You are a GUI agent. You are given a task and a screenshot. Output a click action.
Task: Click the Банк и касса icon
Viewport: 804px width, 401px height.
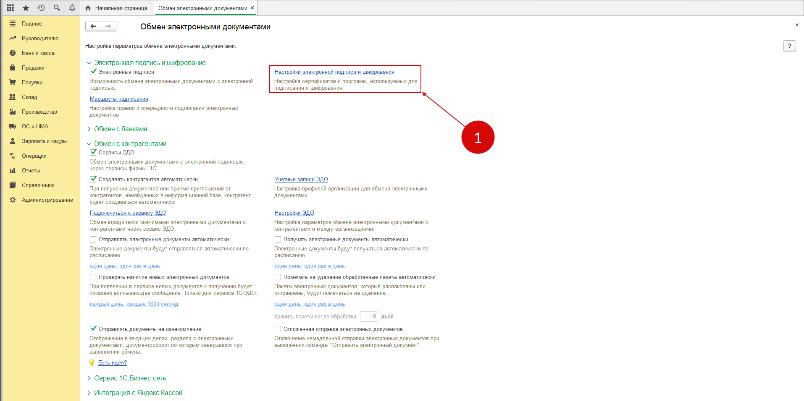13,53
